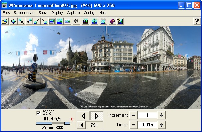Click the dark-bottomed landscape picture toolbar icon
202x132 pixels.
point(85,21)
